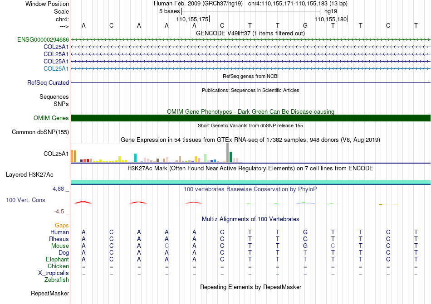This screenshot has width=431, height=304.
Task: Open RefSeq genes from NCBI title
Action: pos(250,76)
